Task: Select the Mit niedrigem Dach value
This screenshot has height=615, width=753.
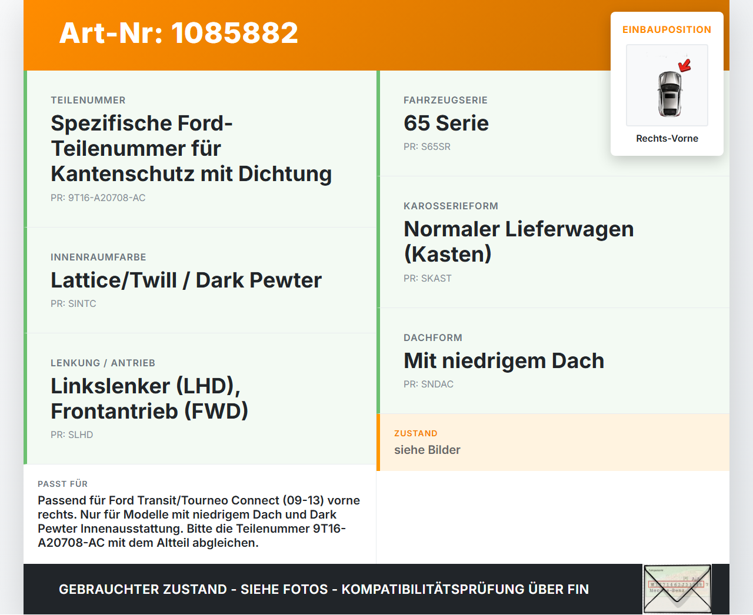Action: coord(504,361)
